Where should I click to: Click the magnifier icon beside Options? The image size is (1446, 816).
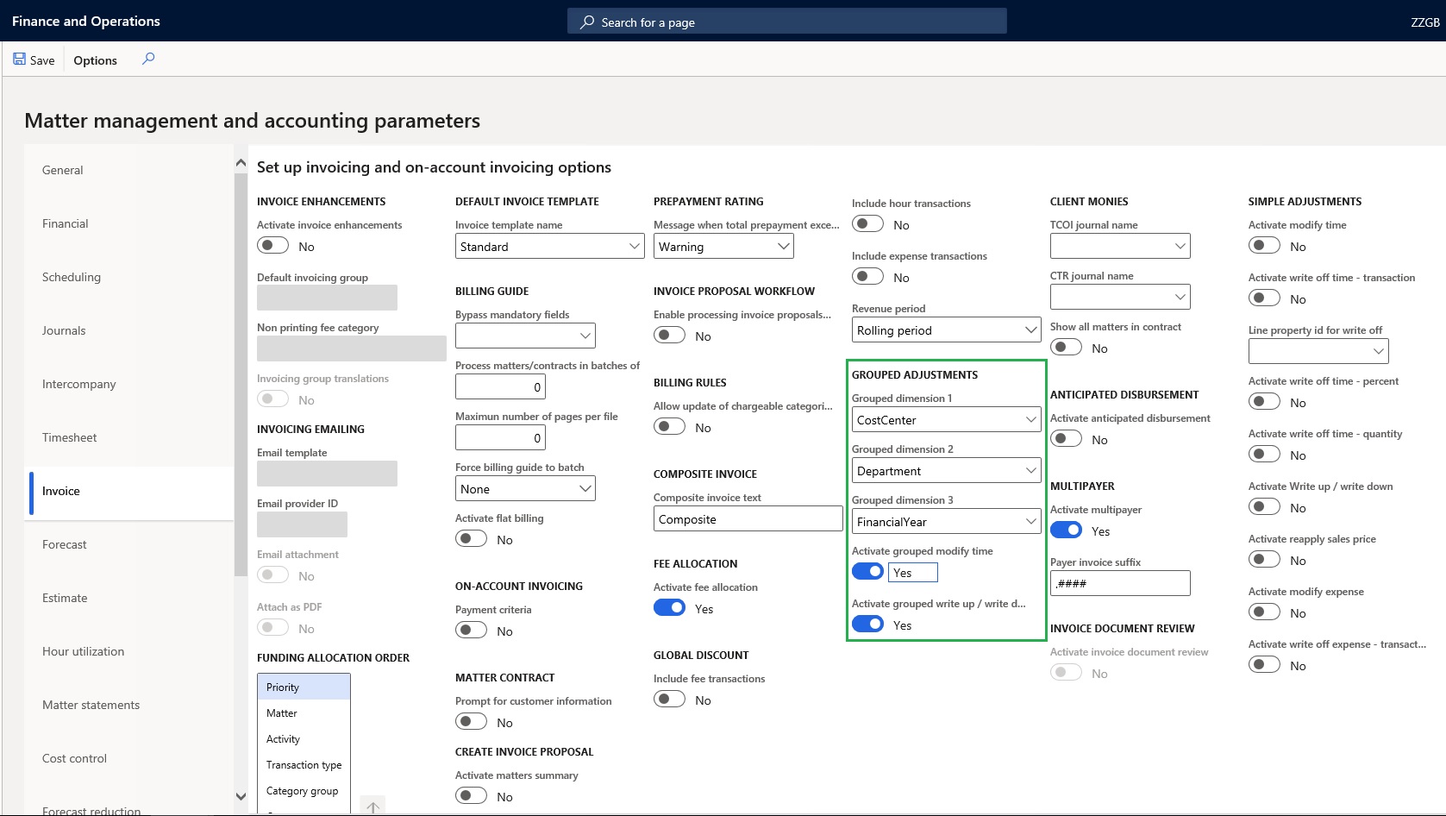pos(148,59)
